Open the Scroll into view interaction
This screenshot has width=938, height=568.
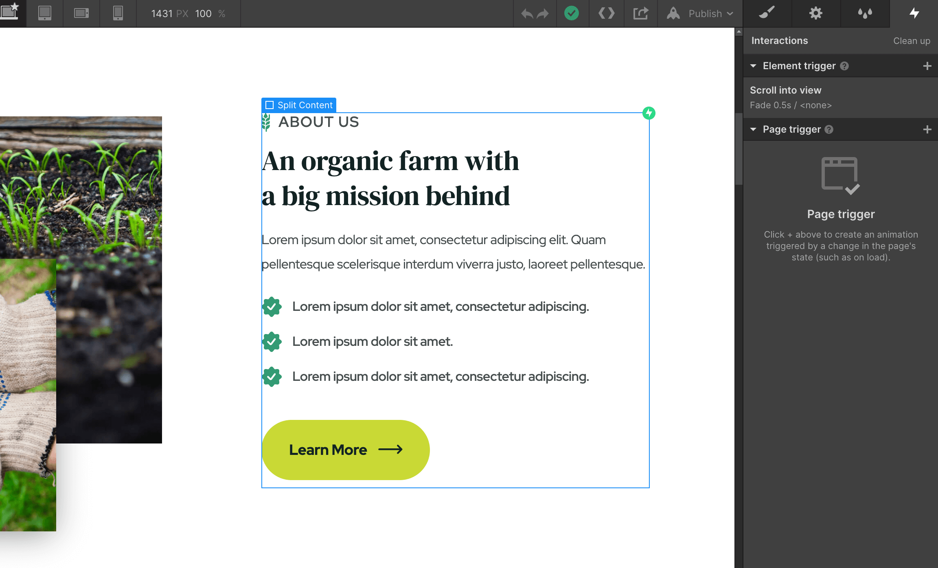click(840, 97)
